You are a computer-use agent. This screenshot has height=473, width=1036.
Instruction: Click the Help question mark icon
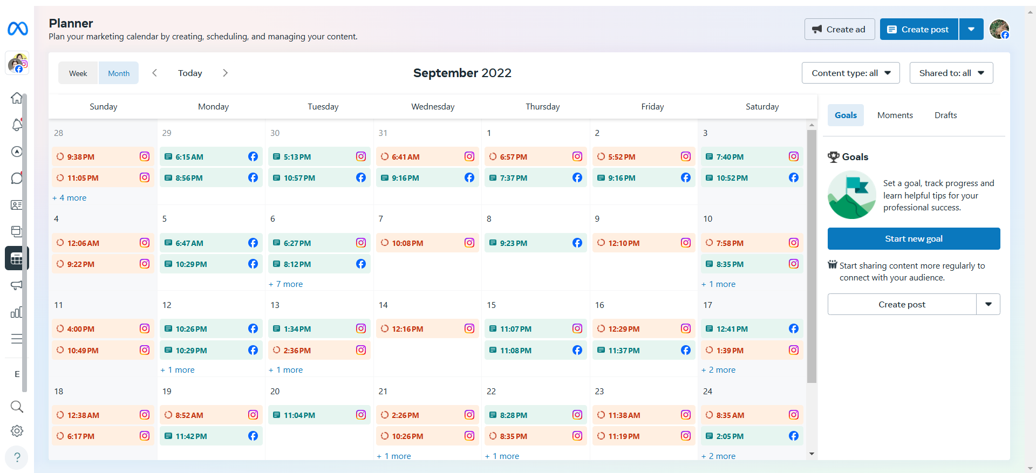[x=17, y=457]
